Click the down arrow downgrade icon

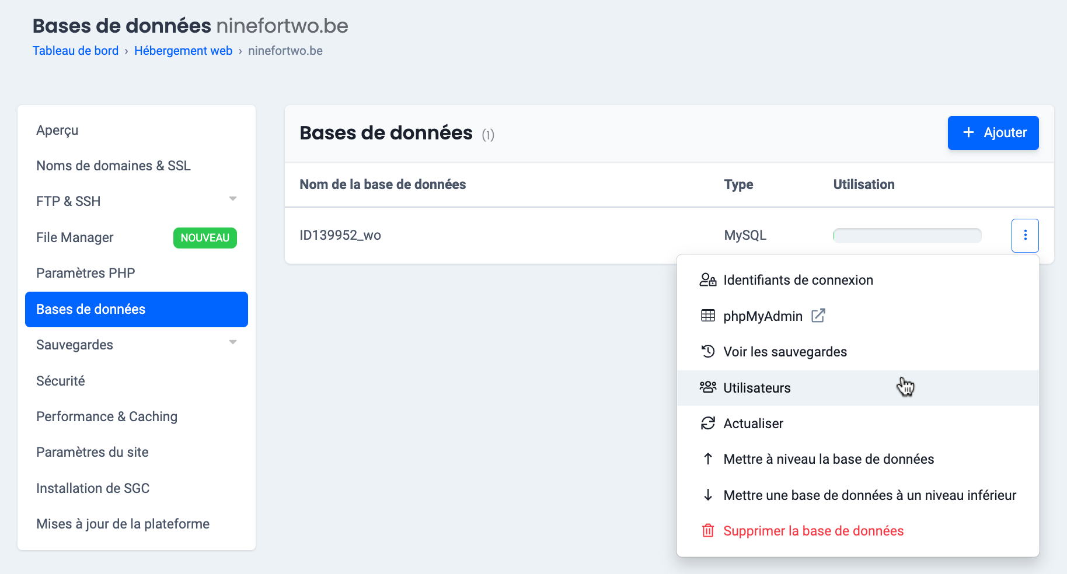click(x=707, y=495)
